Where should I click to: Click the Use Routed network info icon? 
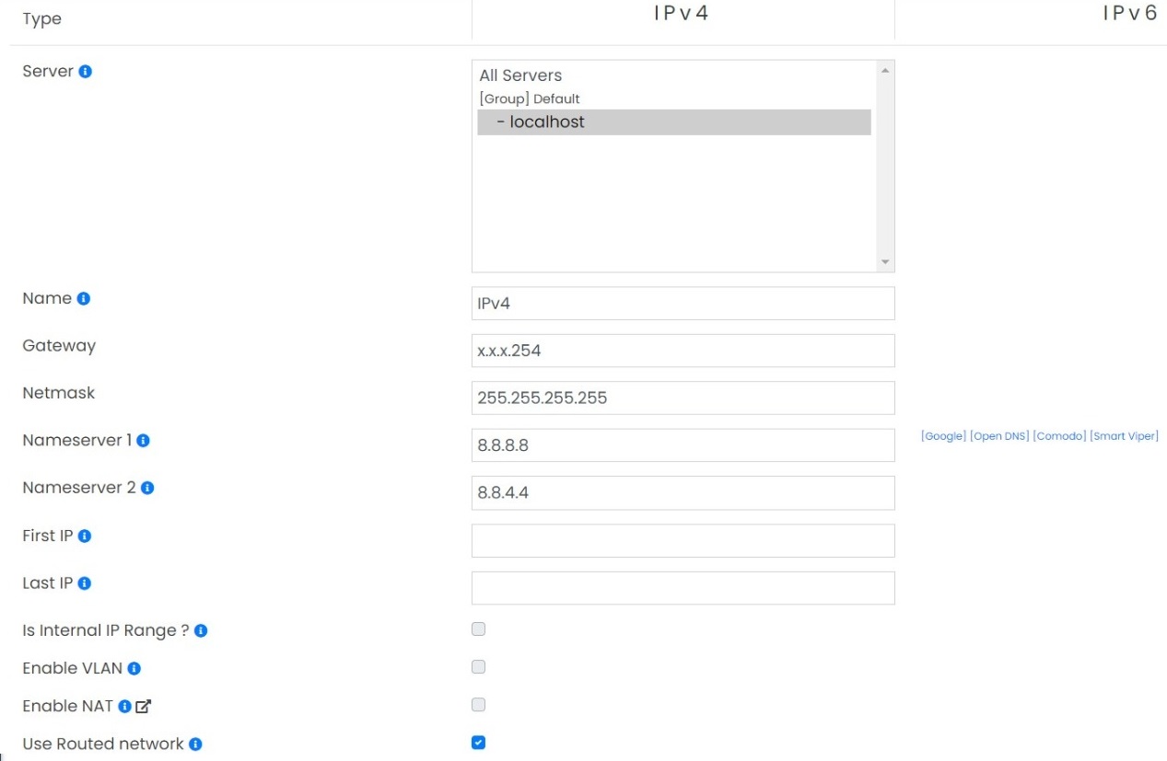tap(196, 743)
